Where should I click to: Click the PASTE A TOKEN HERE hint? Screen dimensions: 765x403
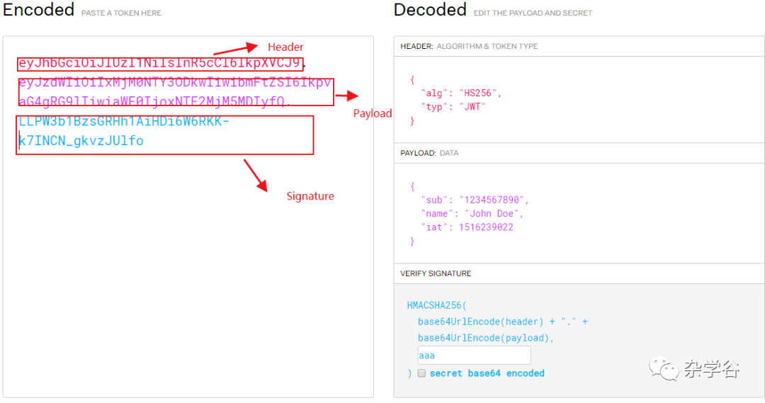pyautogui.click(x=121, y=13)
